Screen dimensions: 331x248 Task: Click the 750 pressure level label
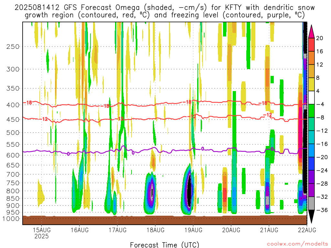[x=13, y=183]
